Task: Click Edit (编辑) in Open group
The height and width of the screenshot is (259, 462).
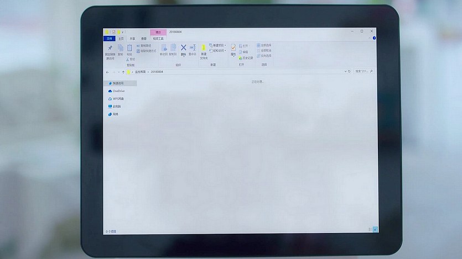Action: point(243,52)
